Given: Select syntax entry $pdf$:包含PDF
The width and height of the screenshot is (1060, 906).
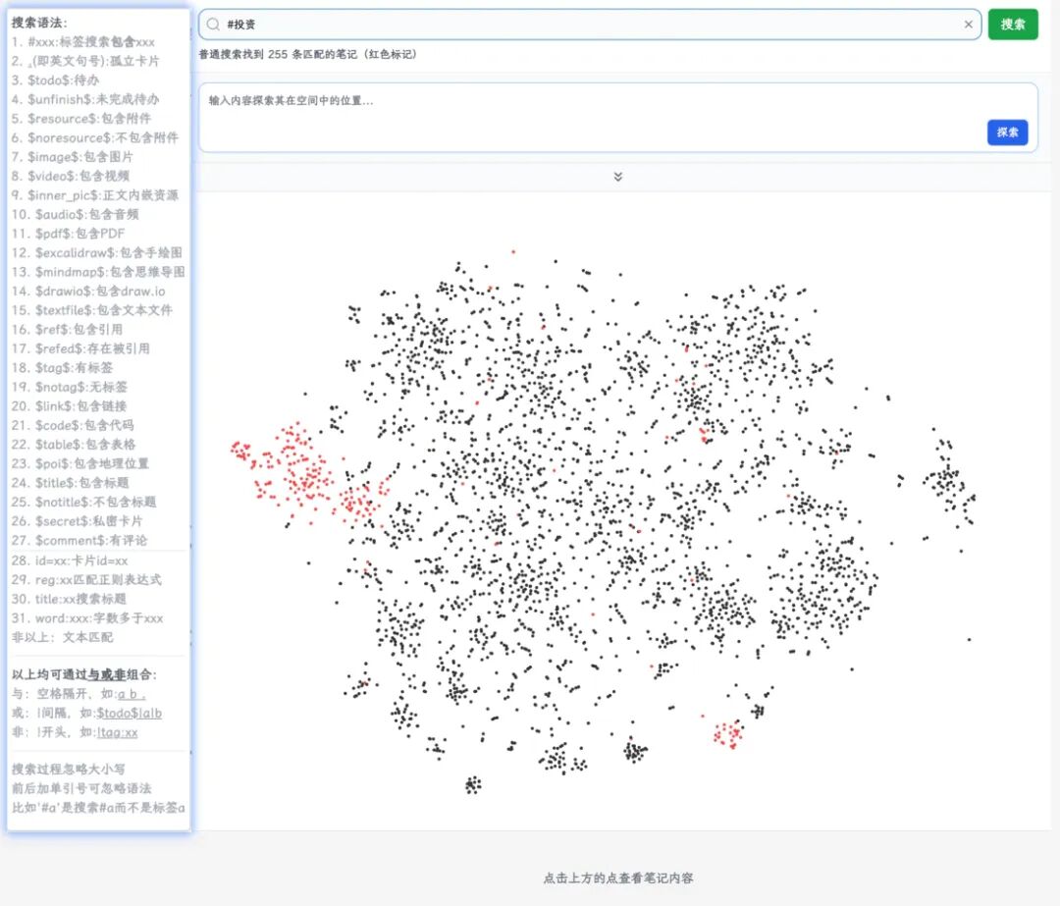Looking at the screenshot, I should pyautogui.click(x=69, y=234).
